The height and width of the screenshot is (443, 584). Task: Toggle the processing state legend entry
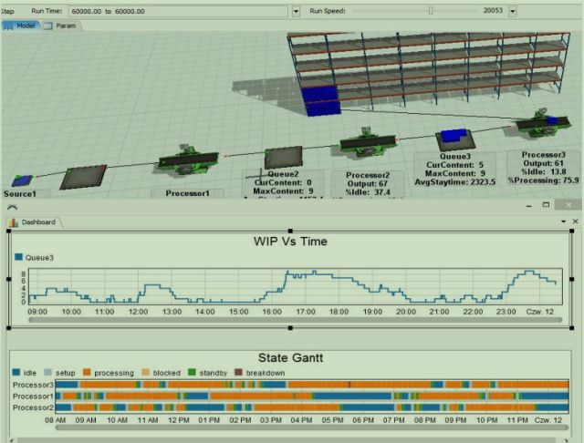(x=108, y=373)
